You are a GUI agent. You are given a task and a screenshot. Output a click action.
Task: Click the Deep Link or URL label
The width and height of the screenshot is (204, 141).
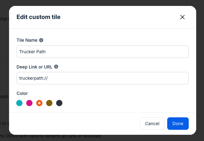coord(35,67)
